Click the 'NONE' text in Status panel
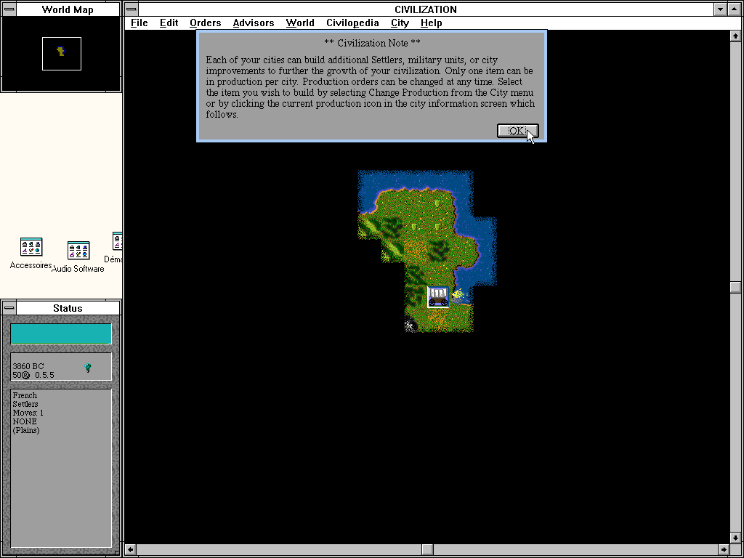 (25, 421)
